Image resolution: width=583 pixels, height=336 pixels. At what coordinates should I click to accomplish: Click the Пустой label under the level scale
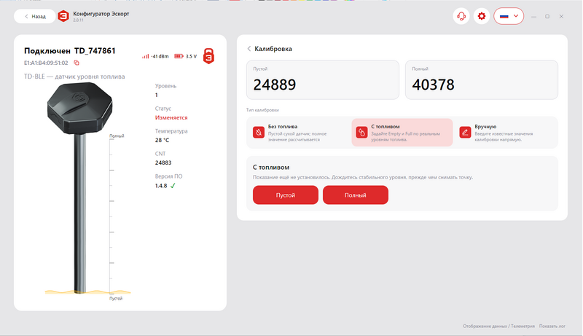point(116,298)
